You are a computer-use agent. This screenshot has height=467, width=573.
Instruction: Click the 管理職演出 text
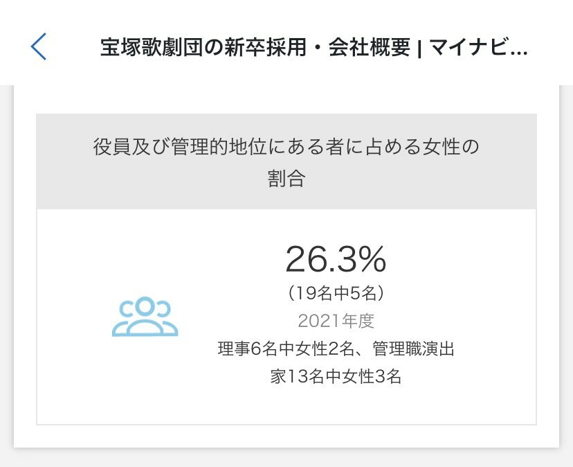413,349
